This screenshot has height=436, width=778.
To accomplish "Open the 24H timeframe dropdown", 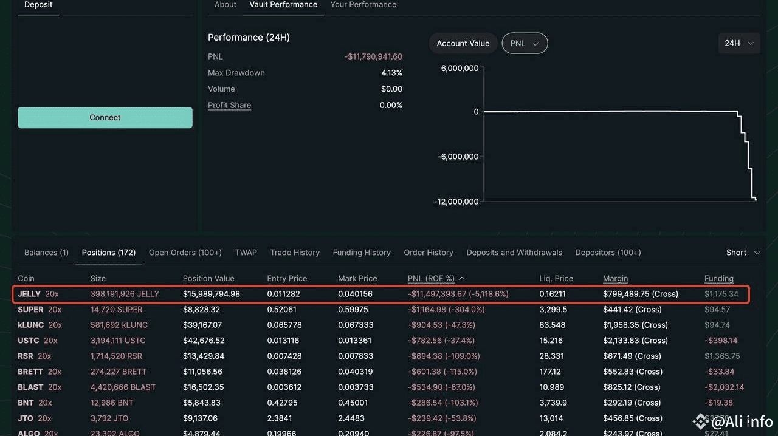I will pos(739,43).
